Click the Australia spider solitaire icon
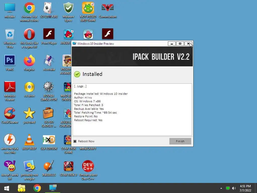Screen dimensions: 257x193 (x=49, y=60)
